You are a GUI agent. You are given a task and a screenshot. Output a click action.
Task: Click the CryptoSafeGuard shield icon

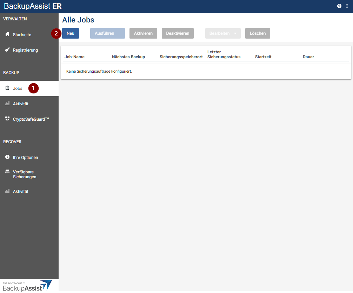point(7,119)
